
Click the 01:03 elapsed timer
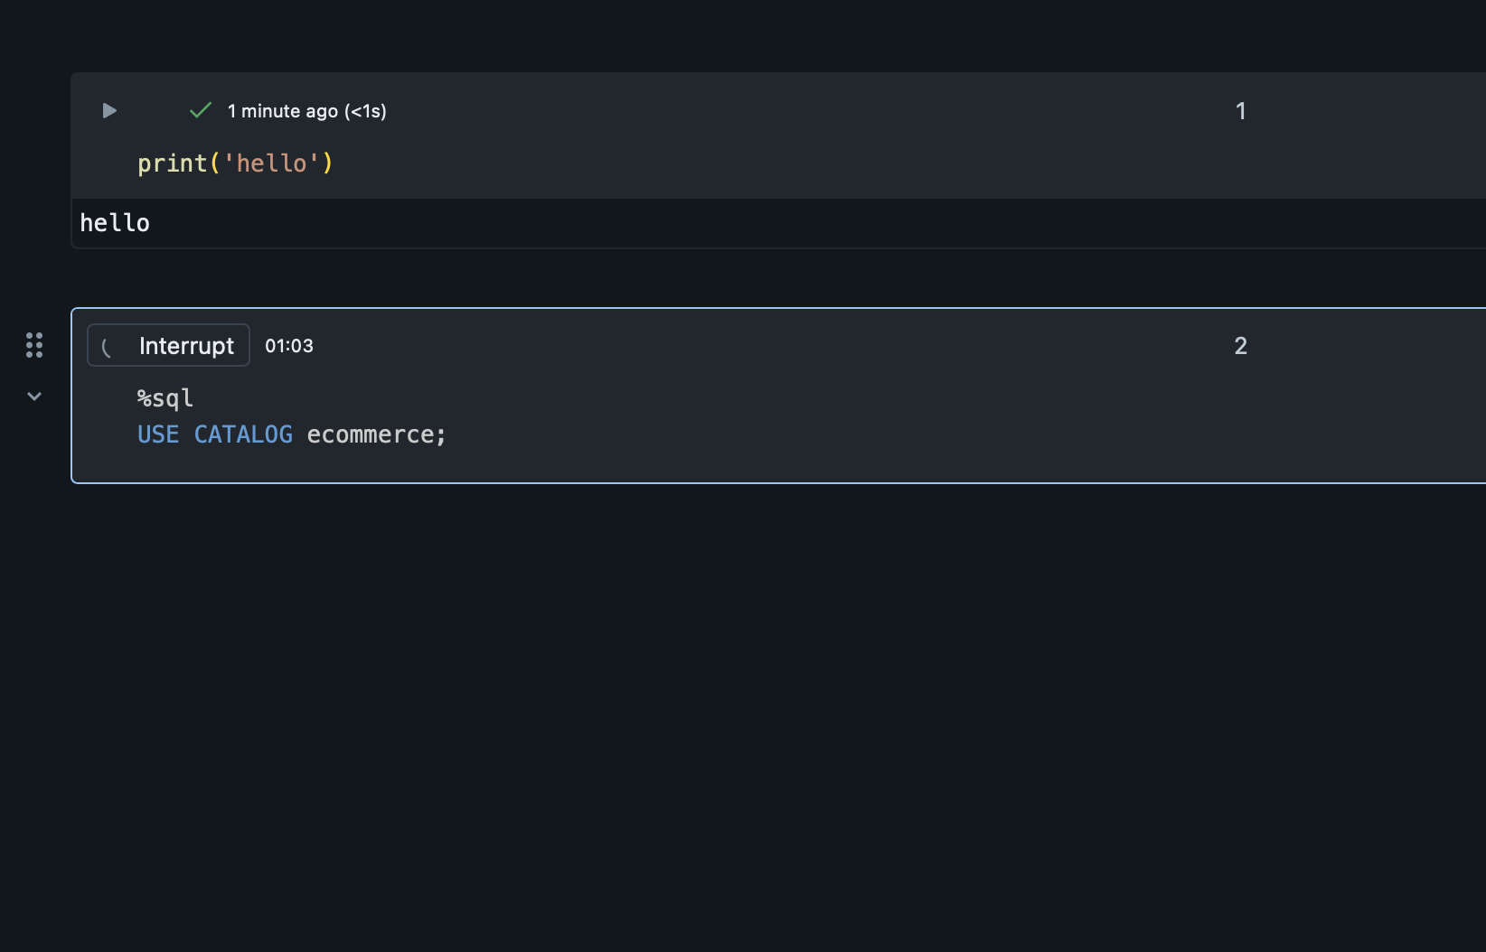click(289, 346)
